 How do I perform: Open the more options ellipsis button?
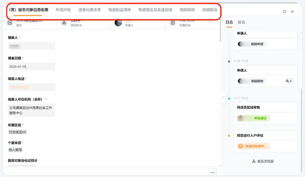(x=212, y=172)
